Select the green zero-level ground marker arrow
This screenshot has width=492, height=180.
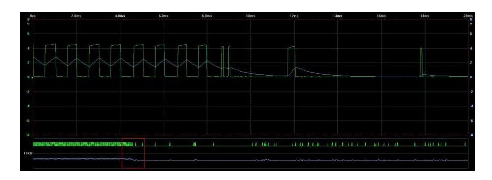click(x=32, y=77)
